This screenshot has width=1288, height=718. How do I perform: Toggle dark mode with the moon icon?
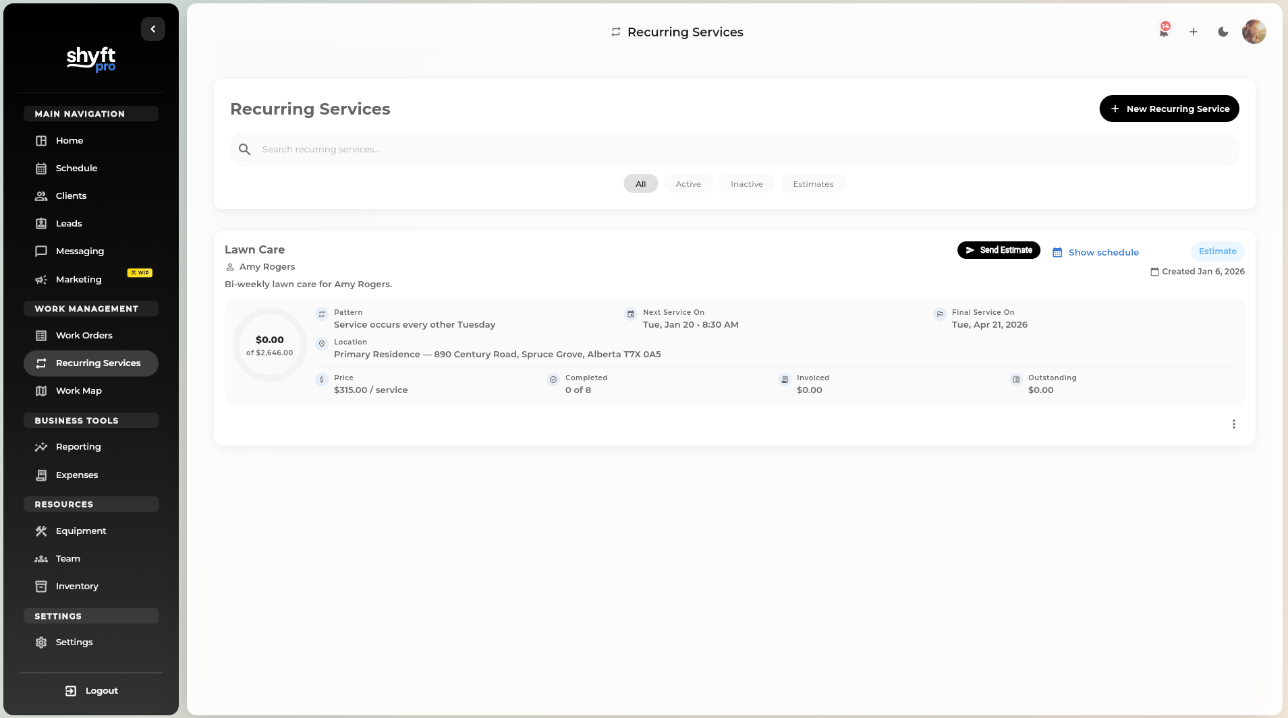(x=1223, y=32)
